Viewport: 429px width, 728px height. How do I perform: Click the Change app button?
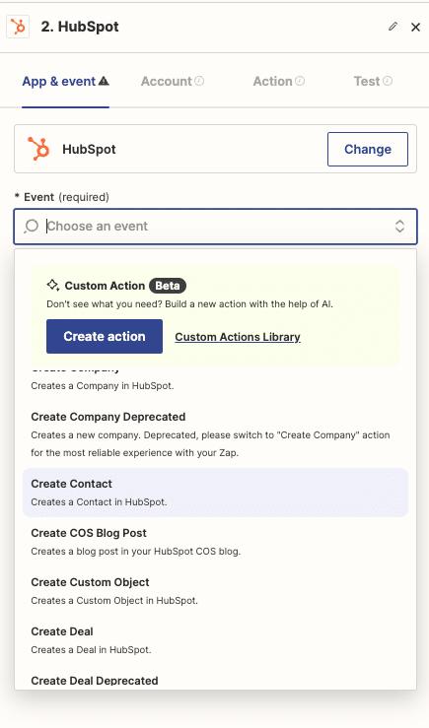[368, 149]
